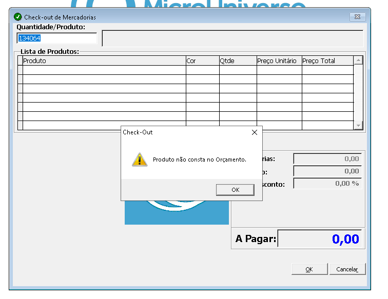Close the Check-Out message dialog with X
Image resolution: width=388 pixels, height=299 pixels.
254,132
